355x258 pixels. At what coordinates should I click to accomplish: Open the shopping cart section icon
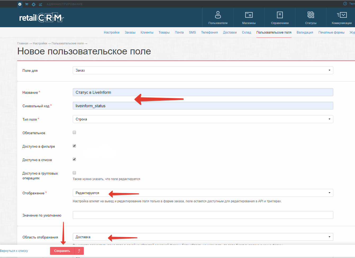[27, 4]
